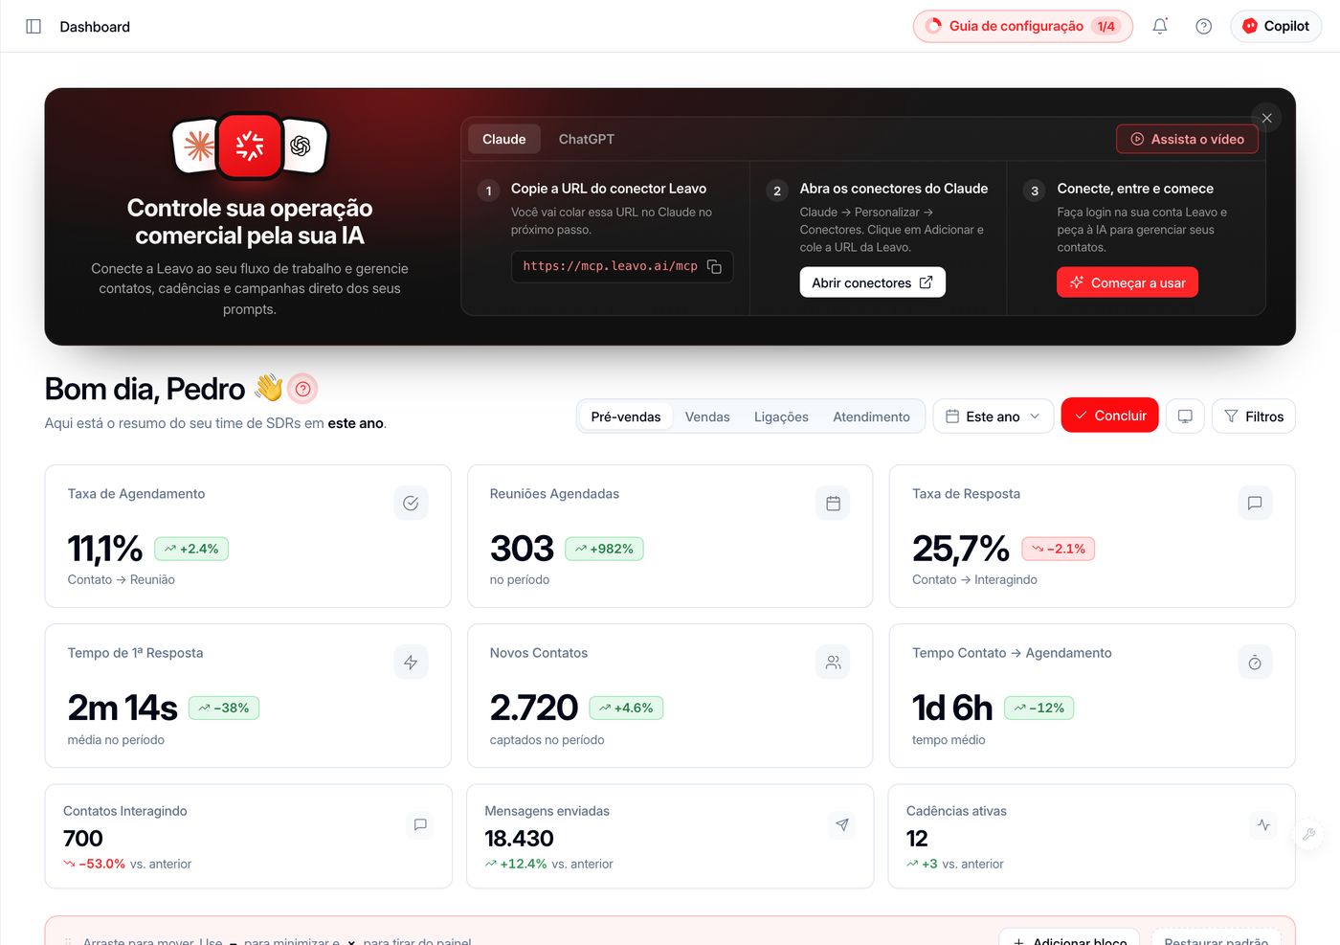Switch to the Atendimento tab
1340x945 pixels.
click(871, 417)
